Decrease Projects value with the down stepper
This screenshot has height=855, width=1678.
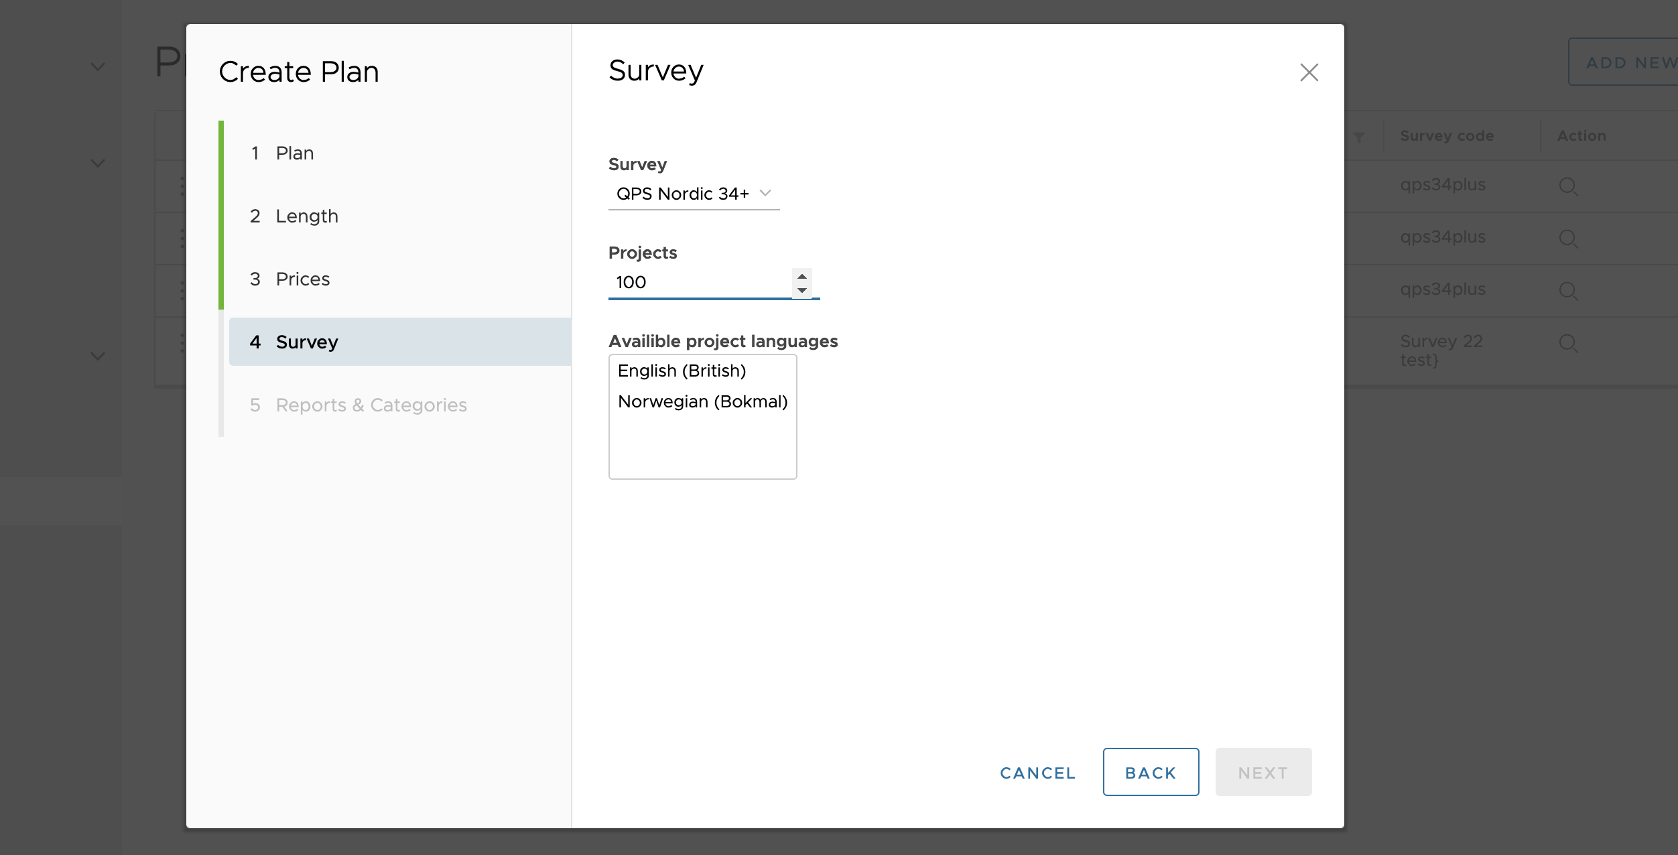pyautogui.click(x=802, y=290)
